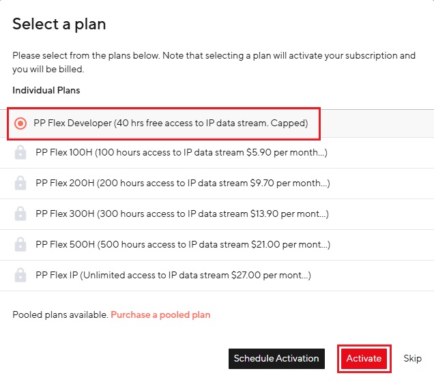The image size is (434, 382).
Task: Pick the PP Flex 300H $13.90 plan text
Action: click(x=182, y=214)
